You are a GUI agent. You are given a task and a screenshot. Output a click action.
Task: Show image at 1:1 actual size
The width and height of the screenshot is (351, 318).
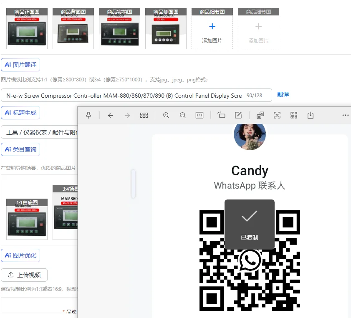[x=199, y=115]
